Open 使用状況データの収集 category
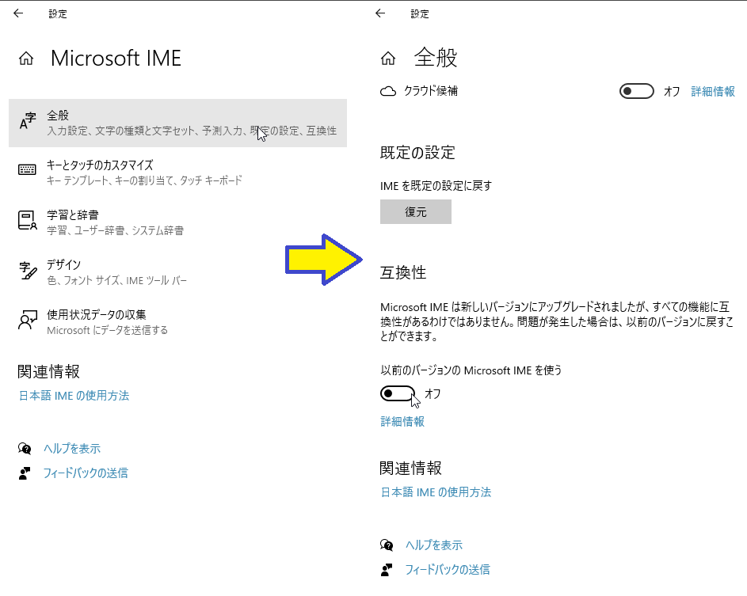The width and height of the screenshot is (747, 596). pyautogui.click(x=177, y=322)
